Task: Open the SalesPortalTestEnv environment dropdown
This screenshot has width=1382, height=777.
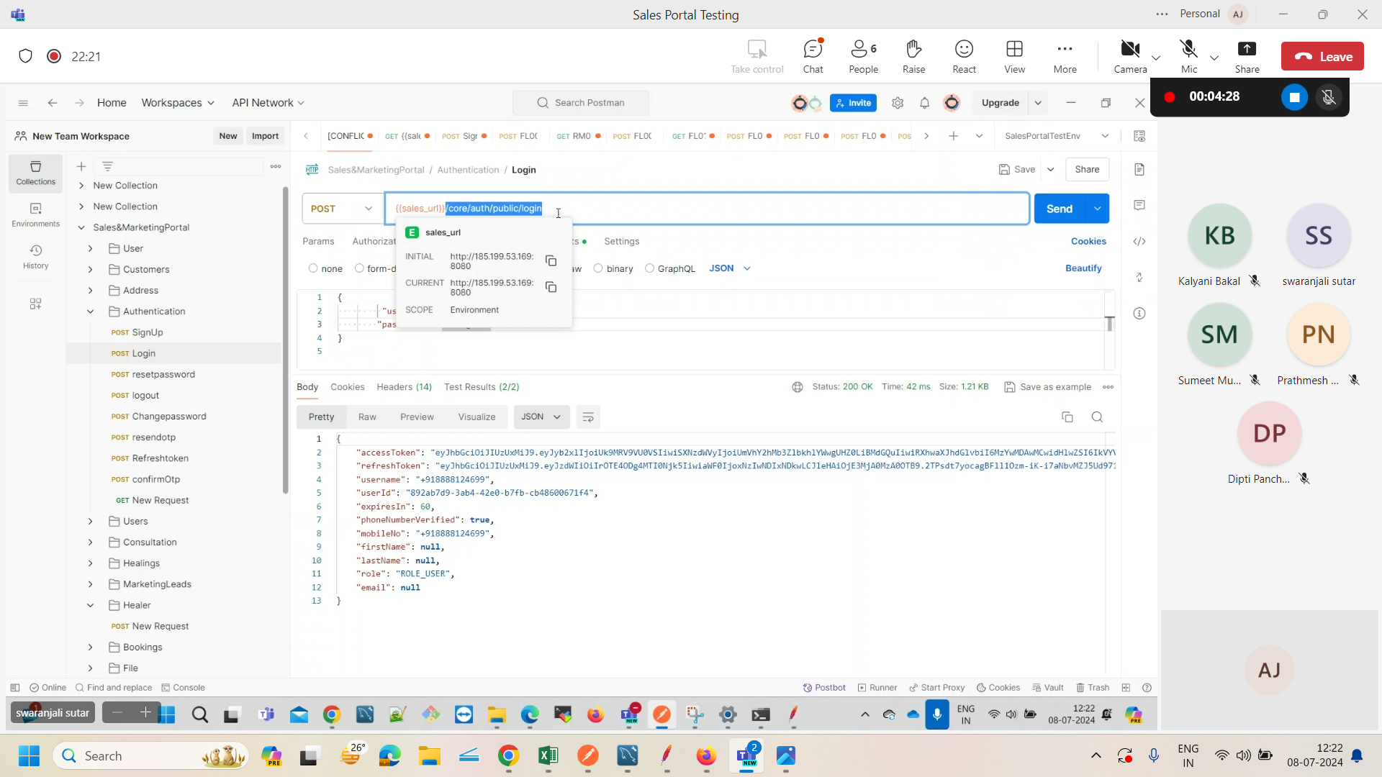Action: coord(1056,136)
